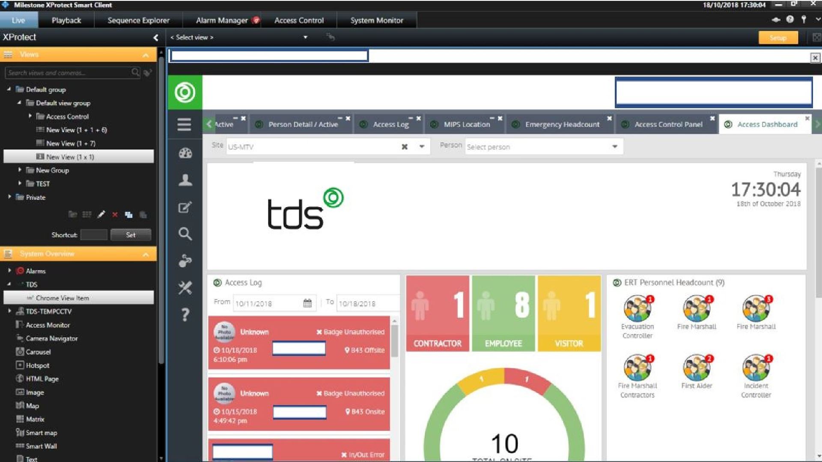Switch to Sequence Explorer tab
822x462 pixels.
pyautogui.click(x=139, y=20)
